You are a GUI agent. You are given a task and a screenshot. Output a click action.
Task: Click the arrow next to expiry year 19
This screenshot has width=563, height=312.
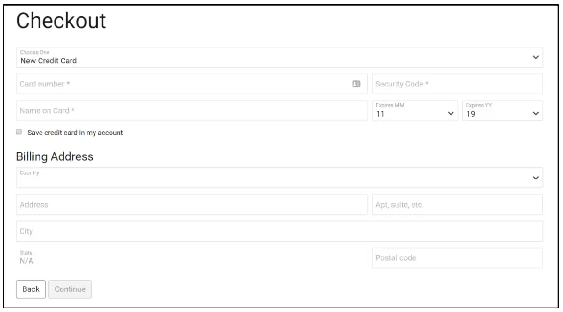click(x=535, y=114)
